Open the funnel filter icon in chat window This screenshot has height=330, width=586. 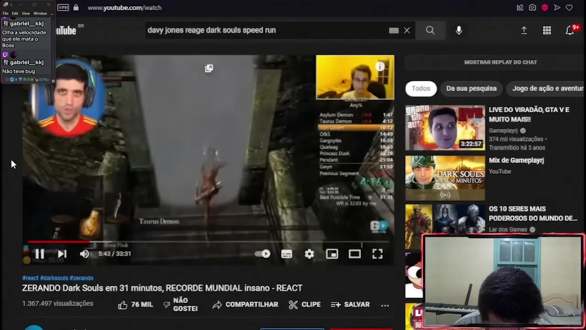tap(20, 80)
